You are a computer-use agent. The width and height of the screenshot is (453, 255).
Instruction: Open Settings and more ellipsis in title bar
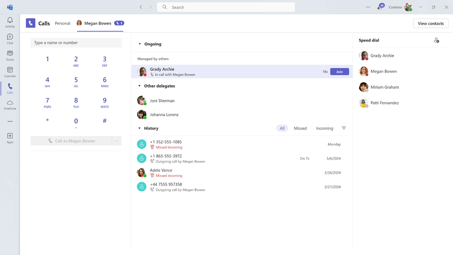click(368, 7)
